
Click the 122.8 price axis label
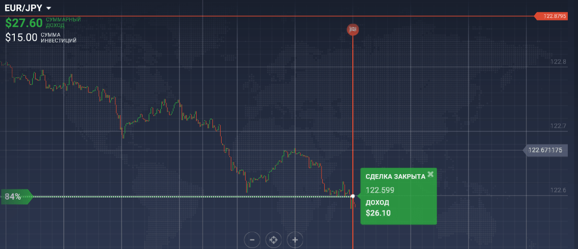point(558,62)
